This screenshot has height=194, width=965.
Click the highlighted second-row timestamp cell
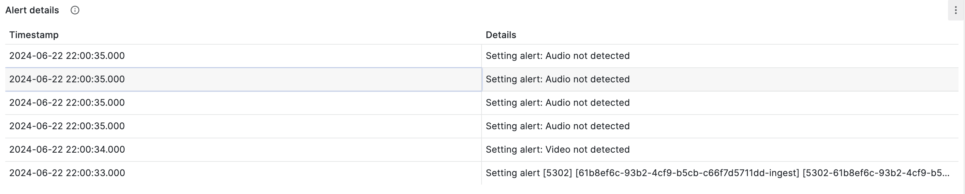[x=243, y=79]
